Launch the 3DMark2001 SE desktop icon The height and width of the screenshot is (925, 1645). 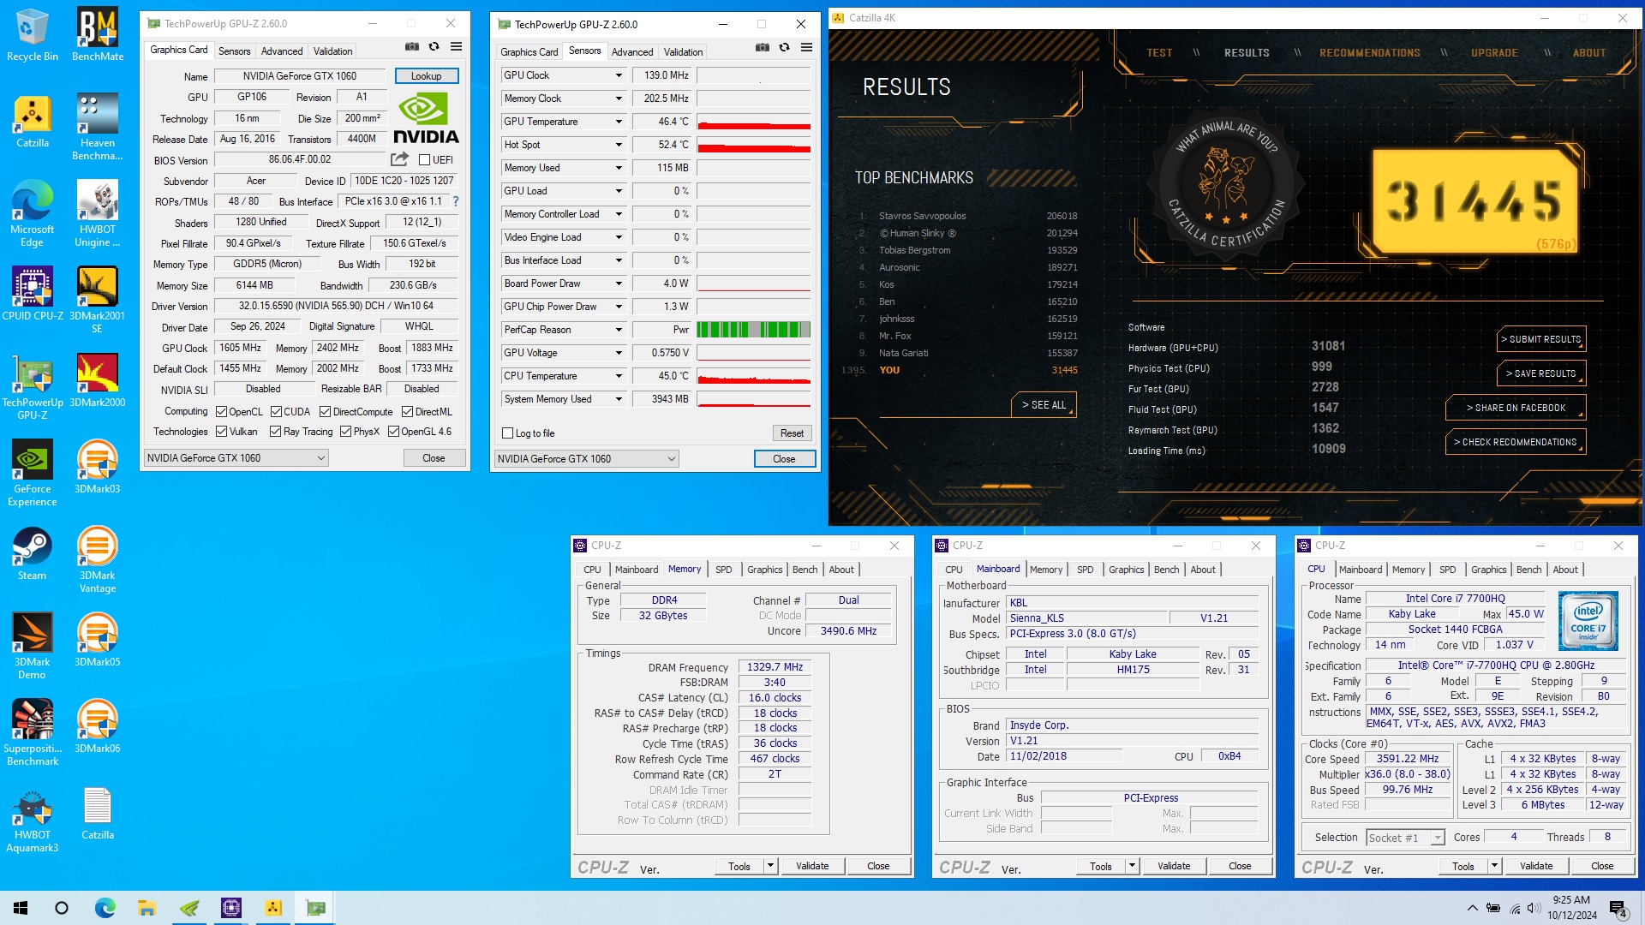97,299
